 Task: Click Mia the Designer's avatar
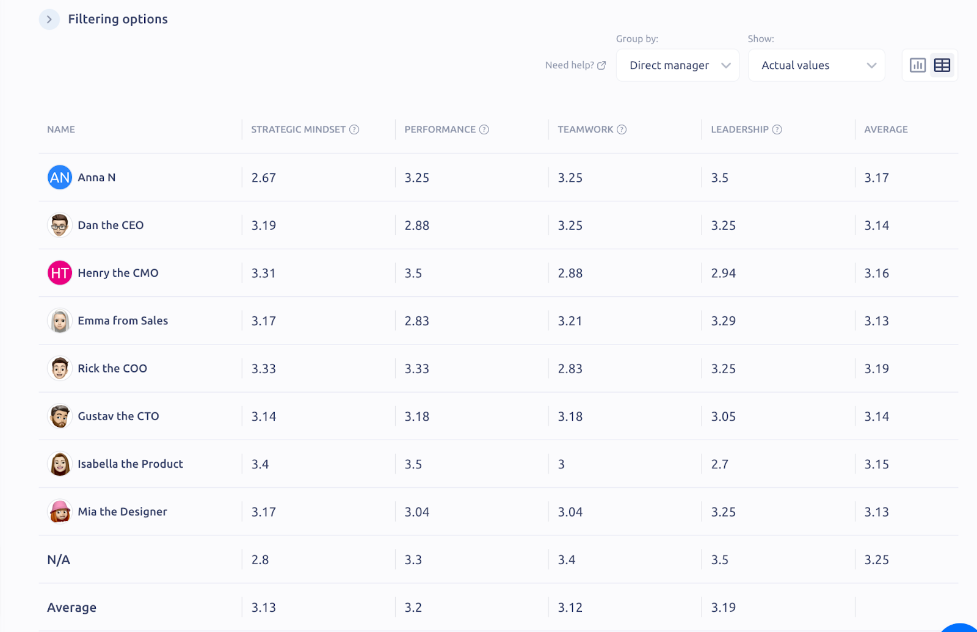pyautogui.click(x=59, y=512)
